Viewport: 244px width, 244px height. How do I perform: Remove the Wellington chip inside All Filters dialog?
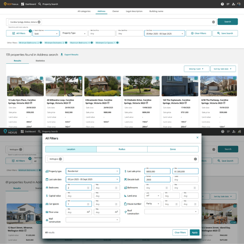pos(60,159)
